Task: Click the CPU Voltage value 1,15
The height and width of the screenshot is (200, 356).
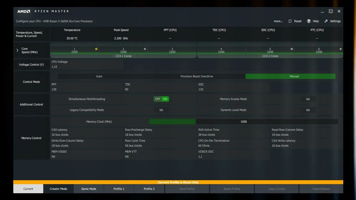Action: [x=54, y=67]
